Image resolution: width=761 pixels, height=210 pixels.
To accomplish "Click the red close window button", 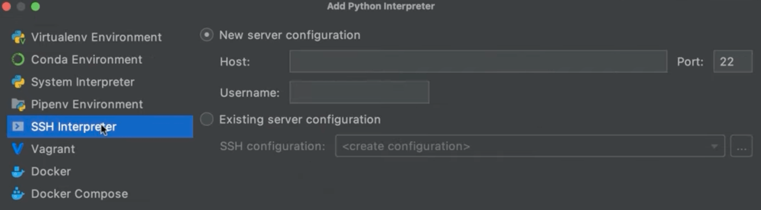I will click(x=6, y=6).
